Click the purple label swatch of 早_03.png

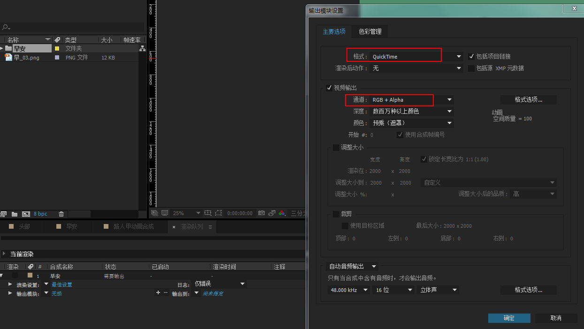(57, 57)
